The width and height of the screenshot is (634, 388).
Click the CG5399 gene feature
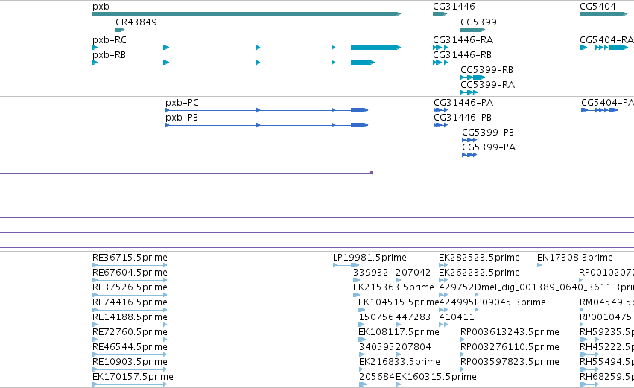click(472, 30)
